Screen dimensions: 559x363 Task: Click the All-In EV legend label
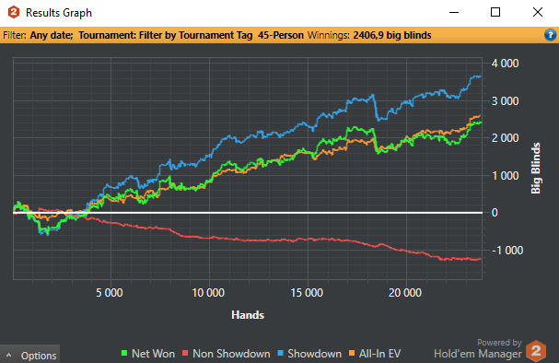379,354
